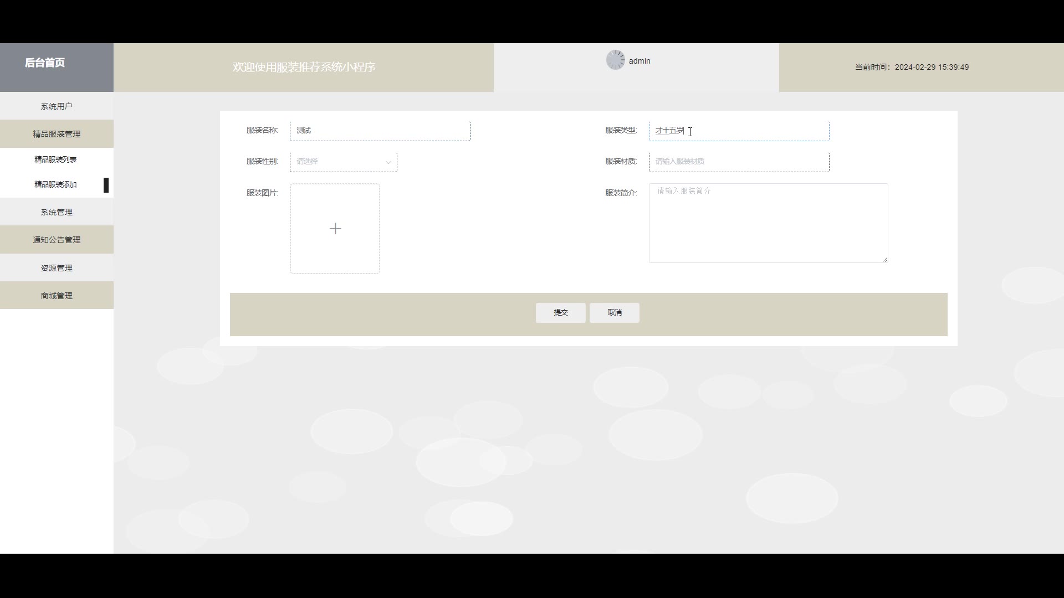Select 精品服装添加 submenu item
This screenshot has height=598, width=1064.
pos(55,184)
